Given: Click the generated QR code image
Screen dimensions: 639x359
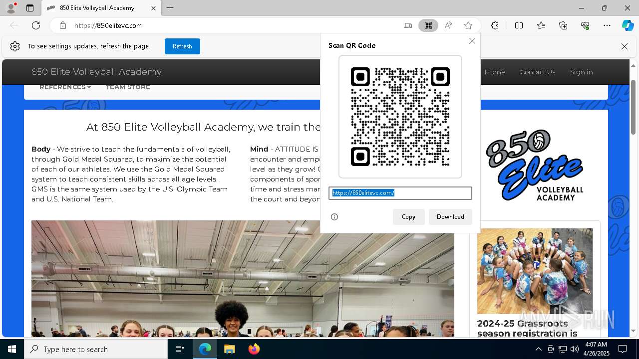Looking at the screenshot, I should (400, 117).
